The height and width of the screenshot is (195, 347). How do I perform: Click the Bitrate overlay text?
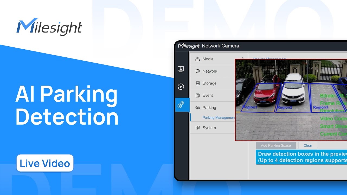coord(333,96)
